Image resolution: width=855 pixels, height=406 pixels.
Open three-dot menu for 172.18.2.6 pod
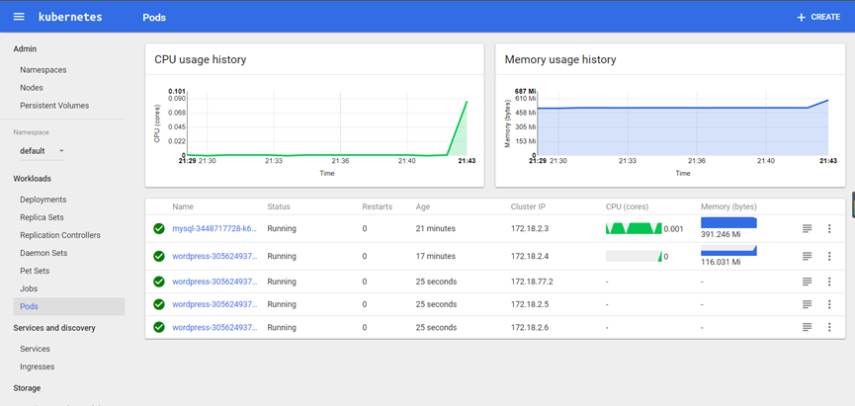pos(829,327)
